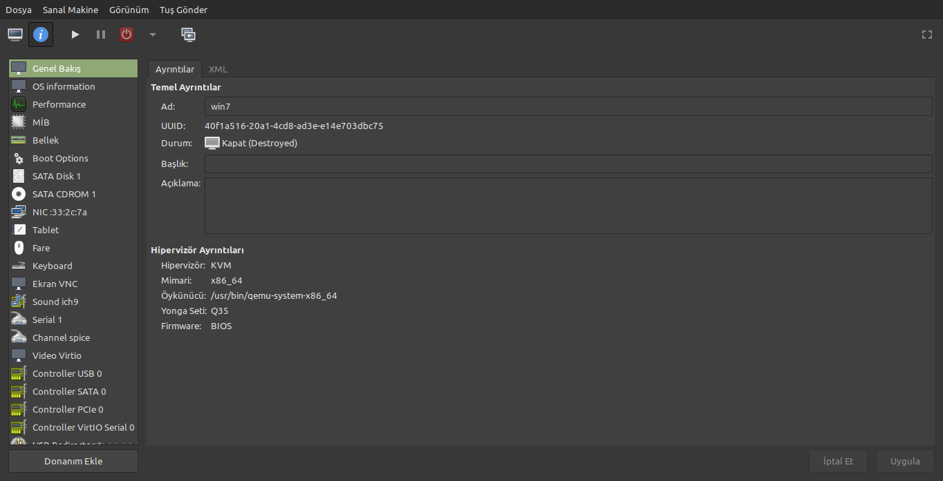Viewport: 943px width, 481px height.
Task: Select the Boot Options entry
Action: 60,158
